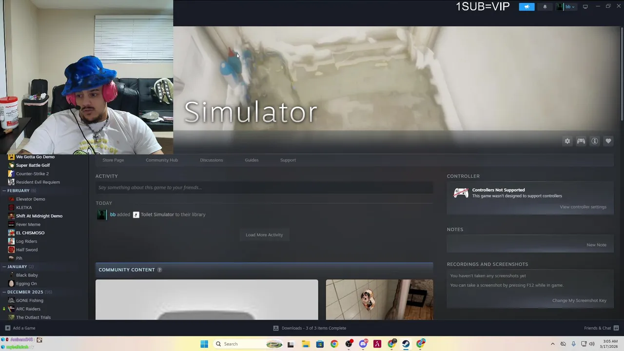
Task: Select Super Battle Golf in library
Action: (33, 165)
